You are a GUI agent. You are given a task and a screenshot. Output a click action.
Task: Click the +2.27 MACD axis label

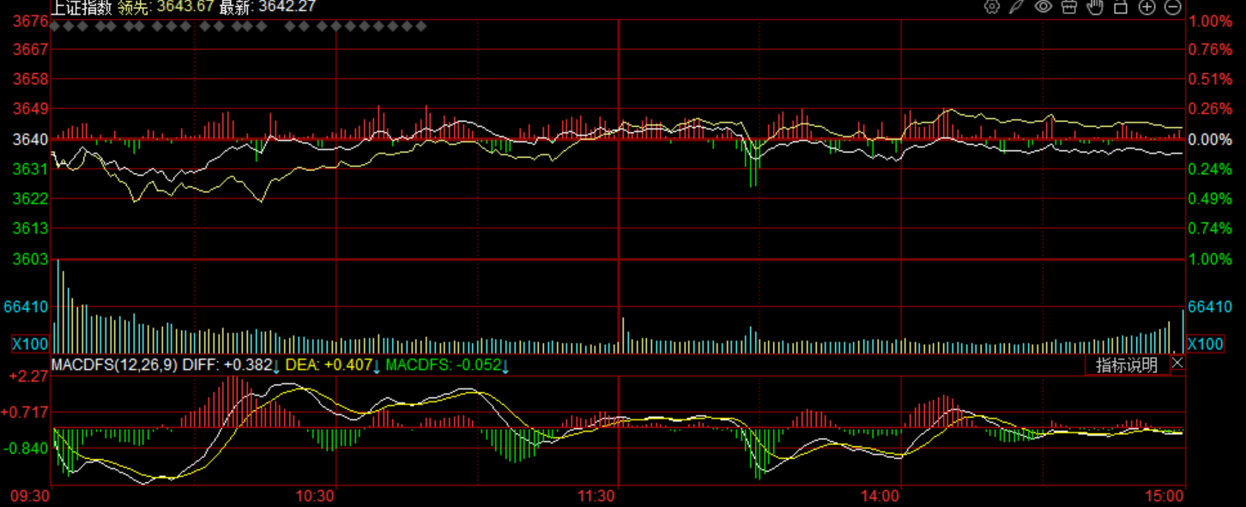click(28, 376)
